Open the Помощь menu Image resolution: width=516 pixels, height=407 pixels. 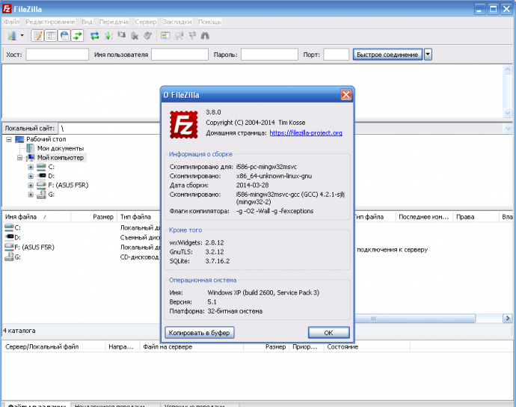(209, 22)
